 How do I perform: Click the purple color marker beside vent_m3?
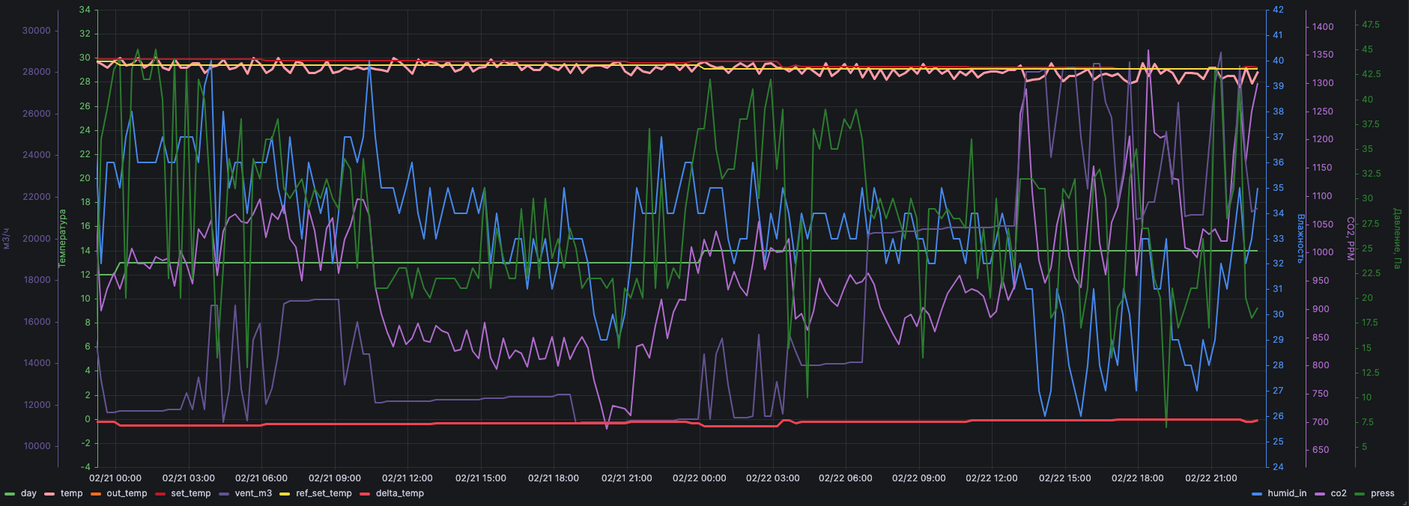(224, 494)
